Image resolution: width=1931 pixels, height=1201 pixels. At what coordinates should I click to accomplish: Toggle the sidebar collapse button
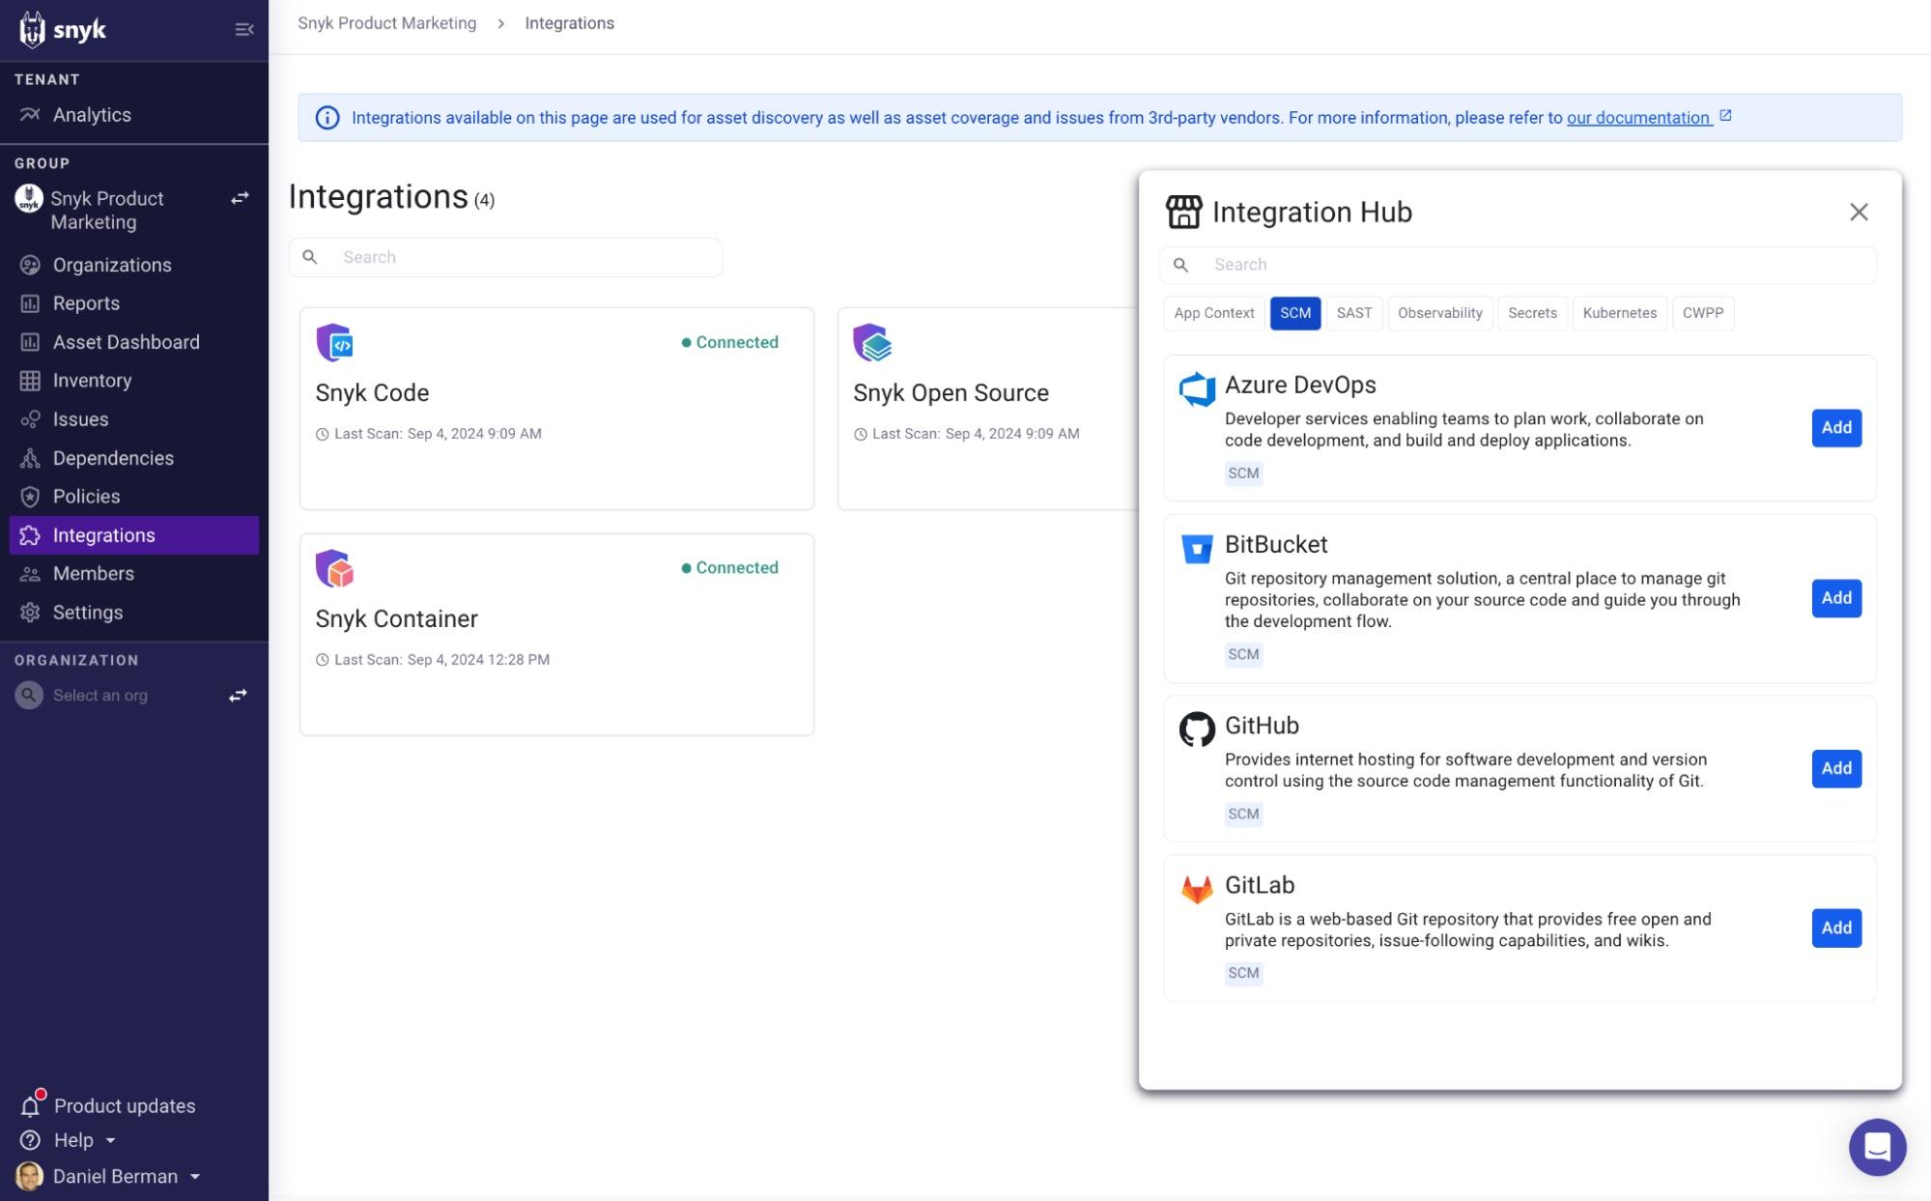(242, 29)
